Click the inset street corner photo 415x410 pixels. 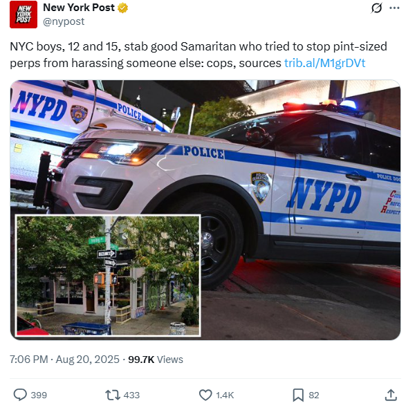pos(108,276)
